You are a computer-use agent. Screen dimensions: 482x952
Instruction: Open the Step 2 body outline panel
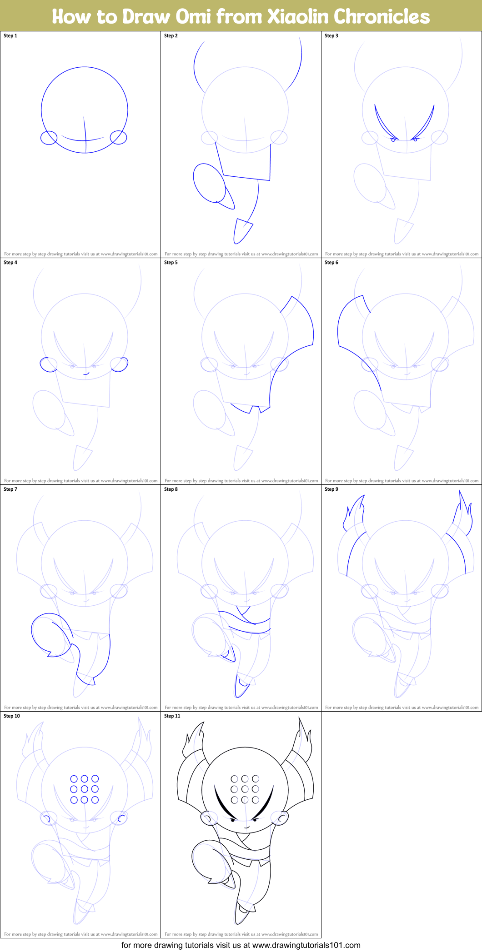pos(241,145)
